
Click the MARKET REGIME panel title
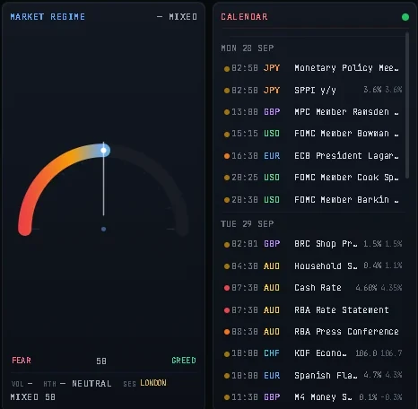click(x=48, y=17)
